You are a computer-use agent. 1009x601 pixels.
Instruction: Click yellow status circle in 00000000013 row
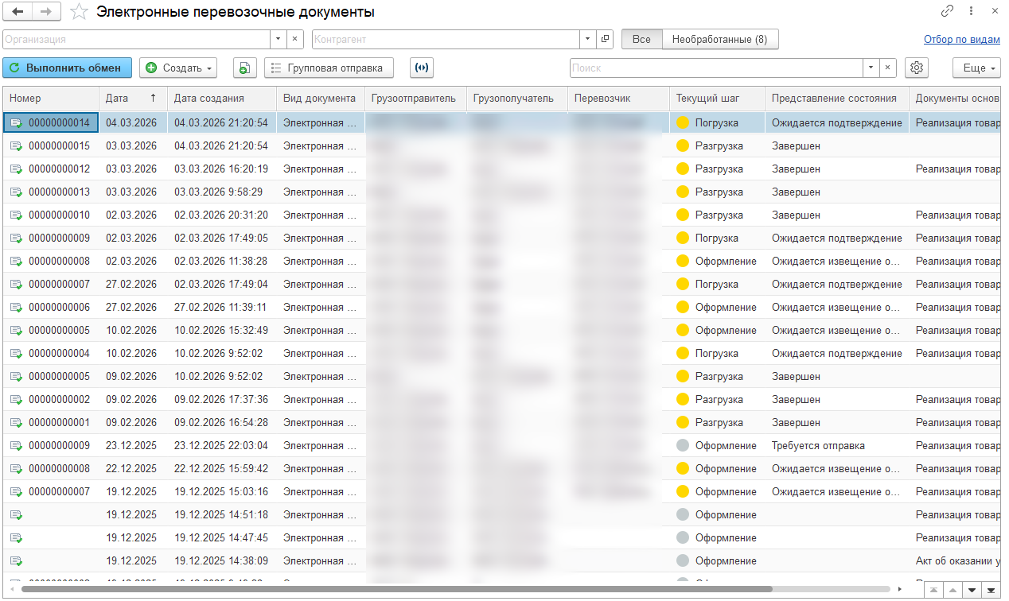click(x=682, y=192)
